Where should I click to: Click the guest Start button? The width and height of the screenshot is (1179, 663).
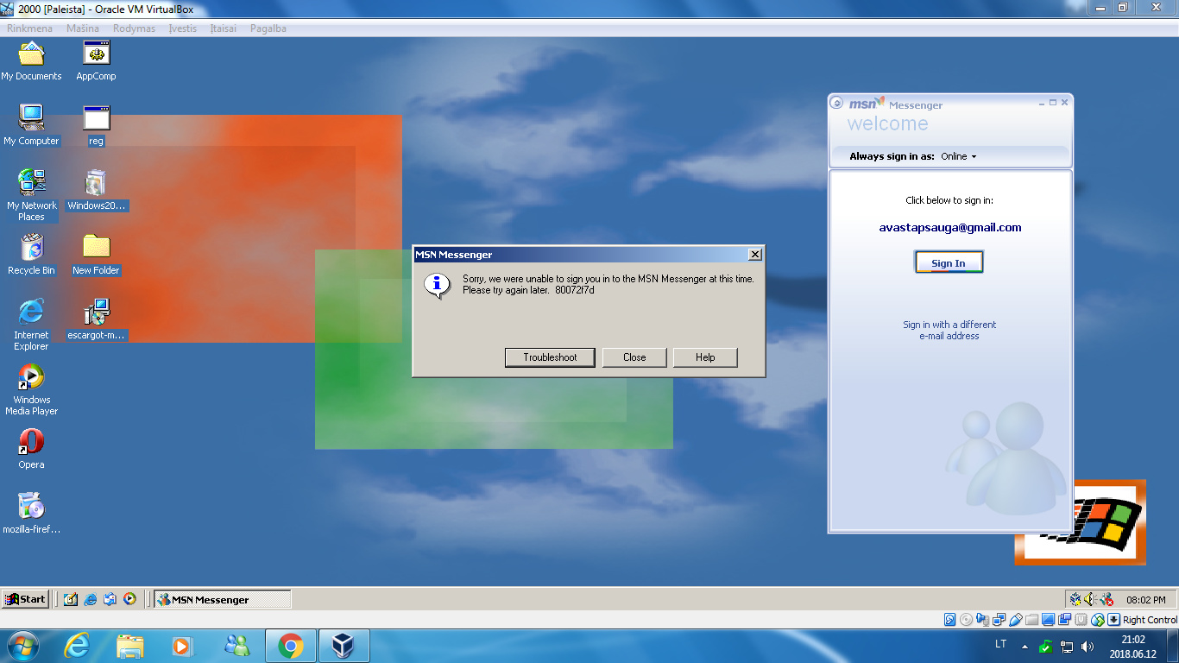(x=25, y=599)
